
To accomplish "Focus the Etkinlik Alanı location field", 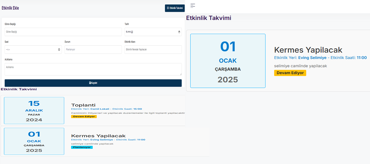I will click(153, 50).
